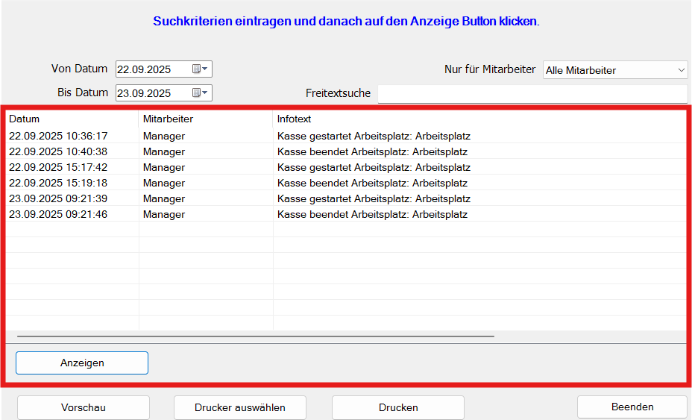Open the Von Datum calendar picker
Image resolution: width=692 pixels, height=420 pixels.
[x=200, y=69]
